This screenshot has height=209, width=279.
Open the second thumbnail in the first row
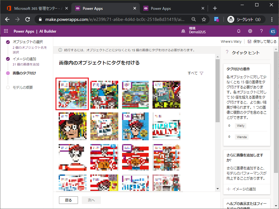click(104, 95)
